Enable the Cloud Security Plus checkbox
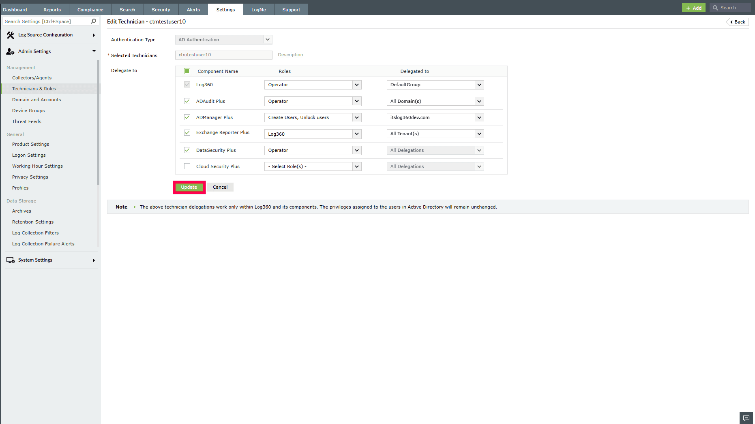Viewport: 755px width, 424px height. pos(187,166)
